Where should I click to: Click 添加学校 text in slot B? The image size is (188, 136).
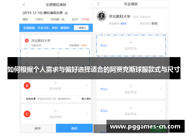click(55, 89)
